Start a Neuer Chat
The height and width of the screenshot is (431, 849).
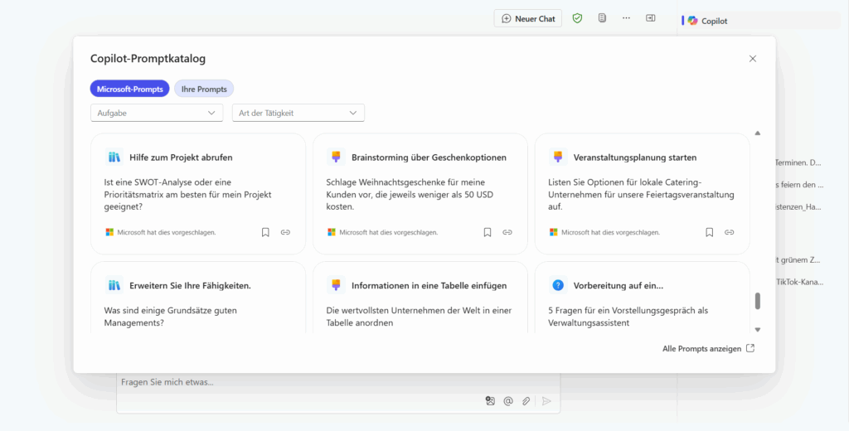pyautogui.click(x=528, y=18)
